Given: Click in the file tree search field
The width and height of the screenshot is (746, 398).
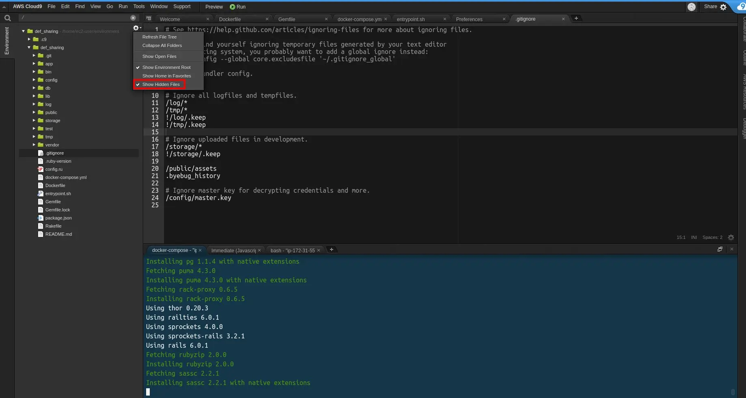Looking at the screenshot, I should tap(75, 18).
